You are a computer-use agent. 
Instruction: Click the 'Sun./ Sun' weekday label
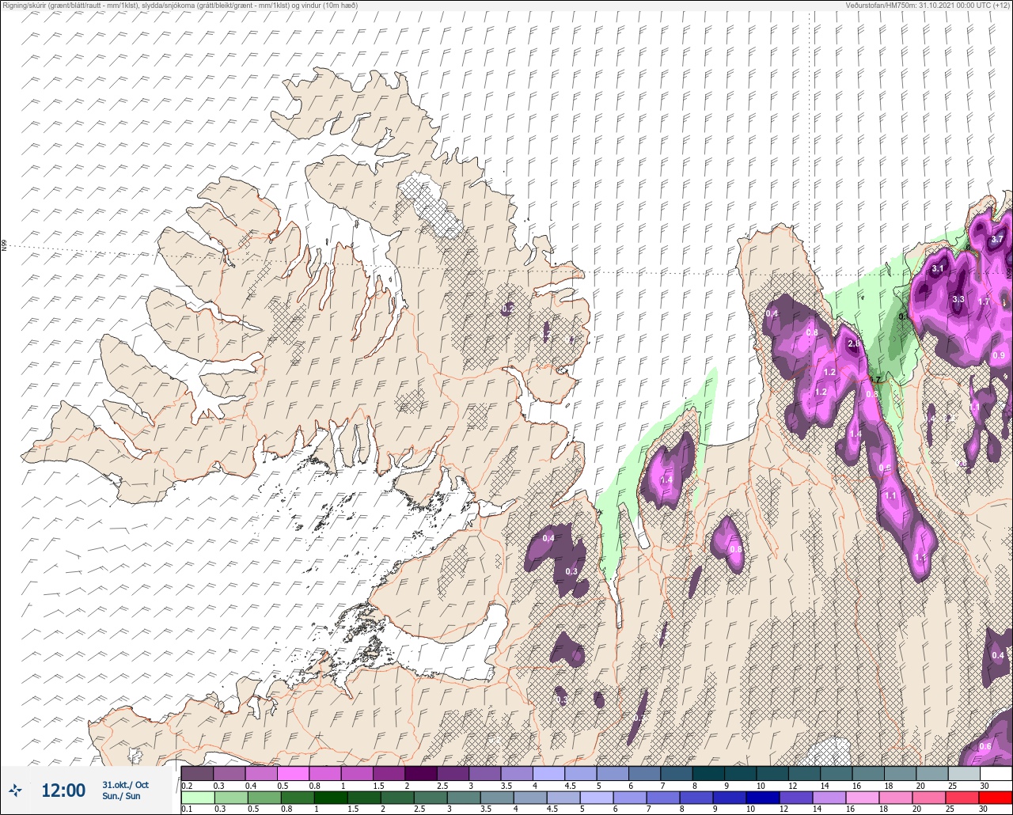[121, 796]
